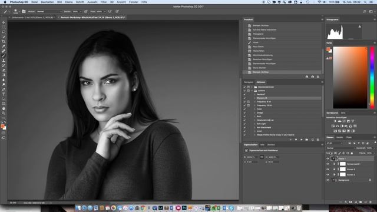Select the Pen tool

click(x=4, y=90)
